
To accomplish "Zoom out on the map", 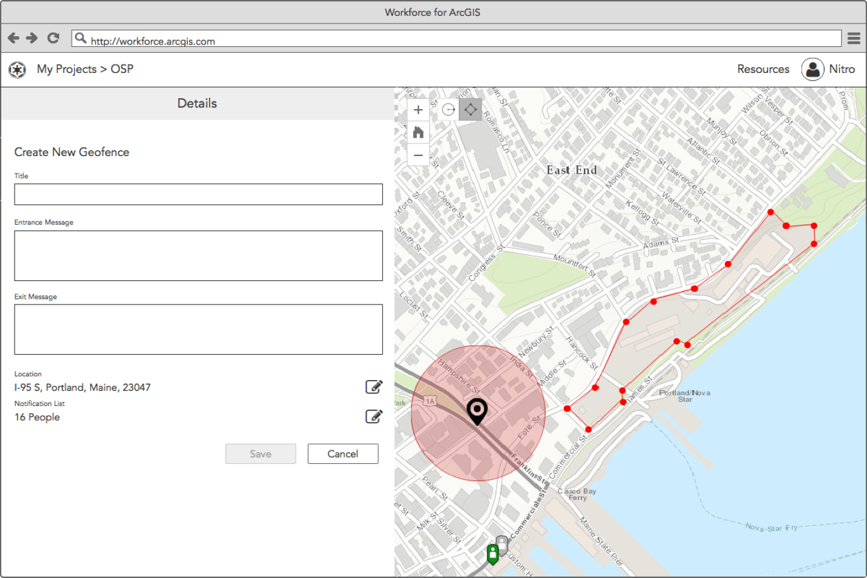I will pos(418,155).
